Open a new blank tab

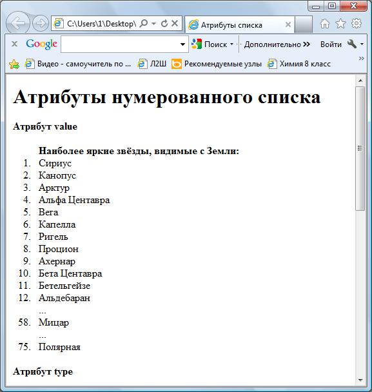point(303,25)
